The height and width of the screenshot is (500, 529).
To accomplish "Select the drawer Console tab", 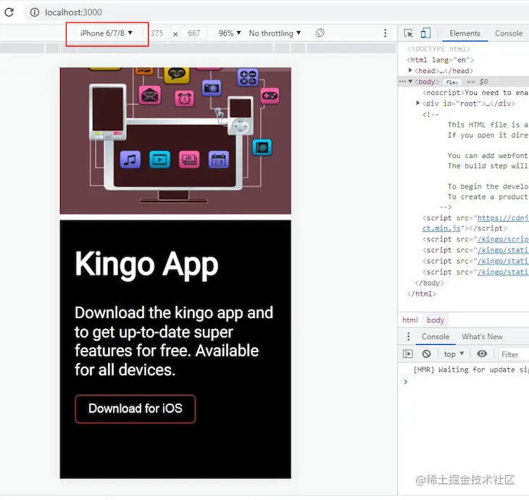I will [x=436, y=337].
